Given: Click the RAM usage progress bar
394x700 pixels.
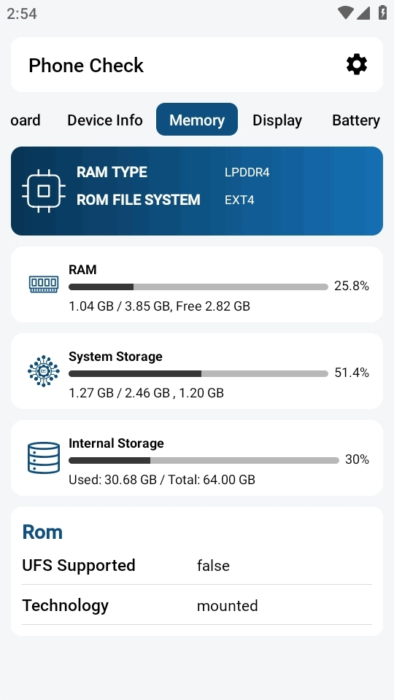Looking at the screenshot, I should [198, 287].
